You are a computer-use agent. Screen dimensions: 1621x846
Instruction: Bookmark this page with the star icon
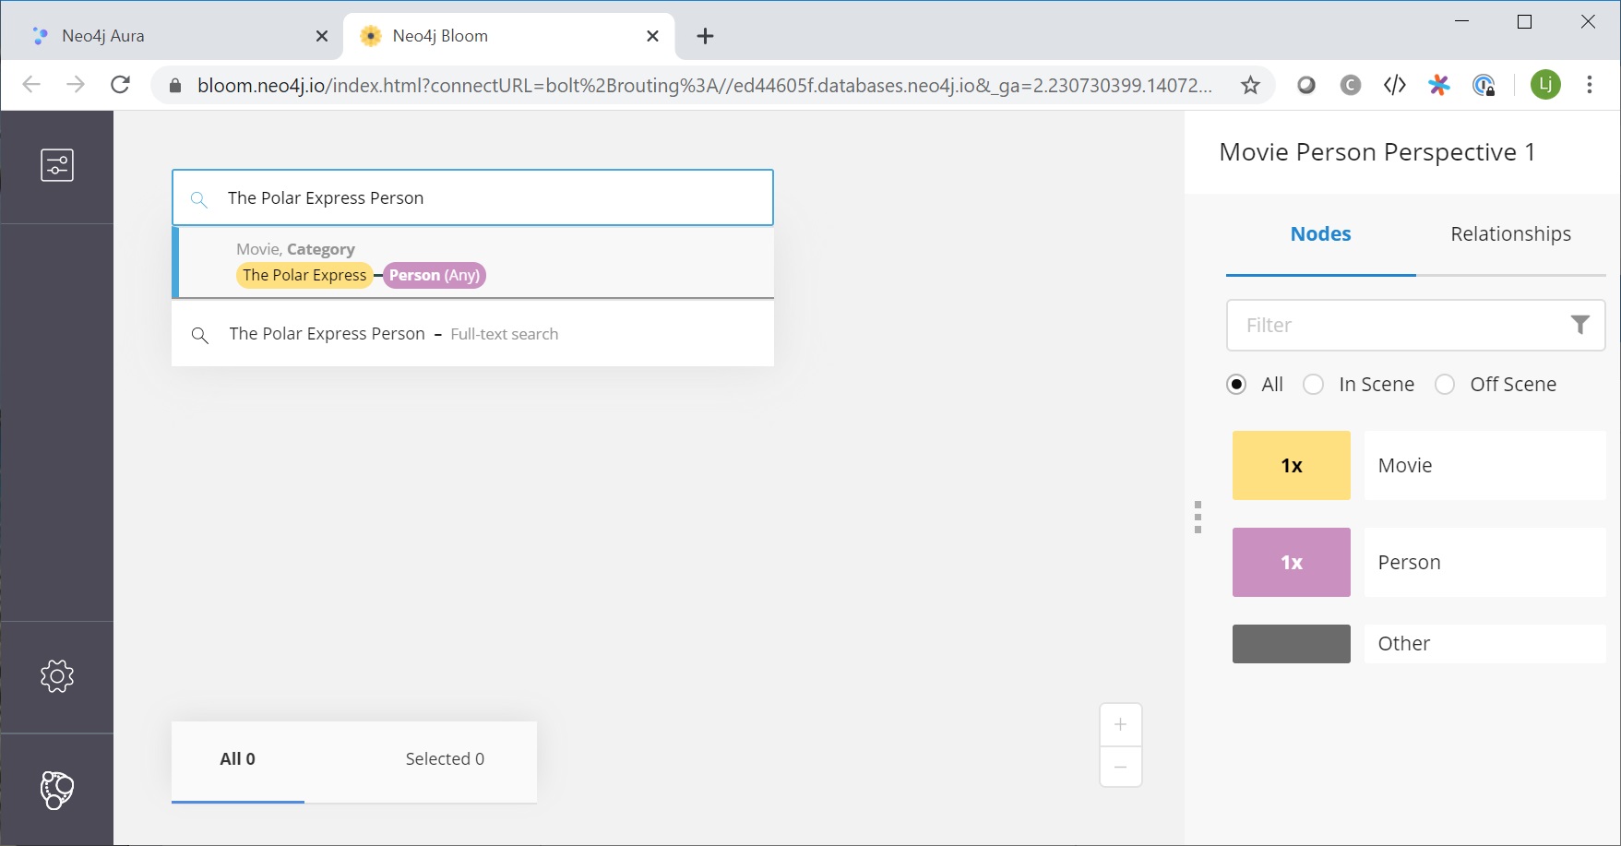[1250, 86]
